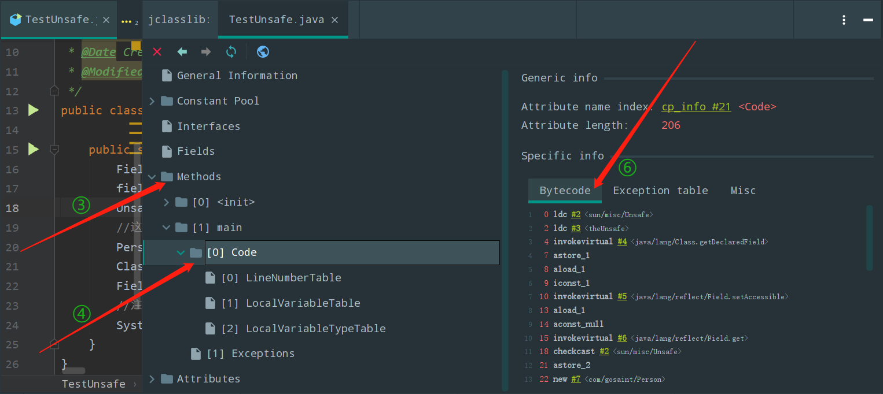Expand the [0] <init> method
Screen dimensions: 883x394
coord(167,202)
